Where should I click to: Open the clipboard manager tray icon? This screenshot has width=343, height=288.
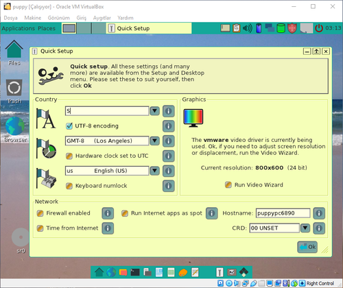click(237, 28)
